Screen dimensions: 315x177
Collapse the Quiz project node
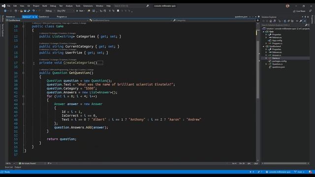point(264,31)
